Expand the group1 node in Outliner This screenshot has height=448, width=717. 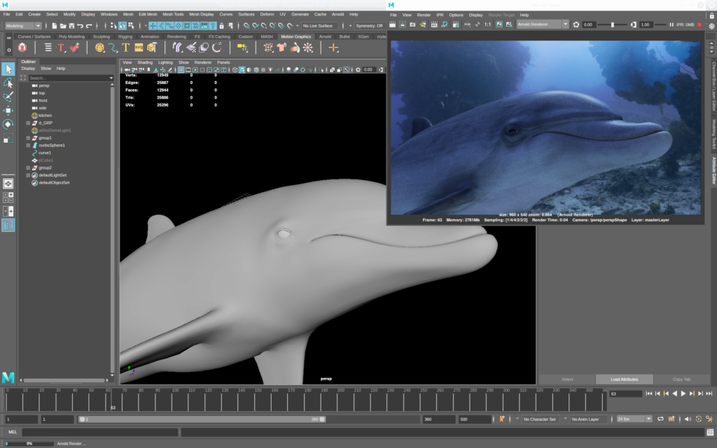pos(28,138)
